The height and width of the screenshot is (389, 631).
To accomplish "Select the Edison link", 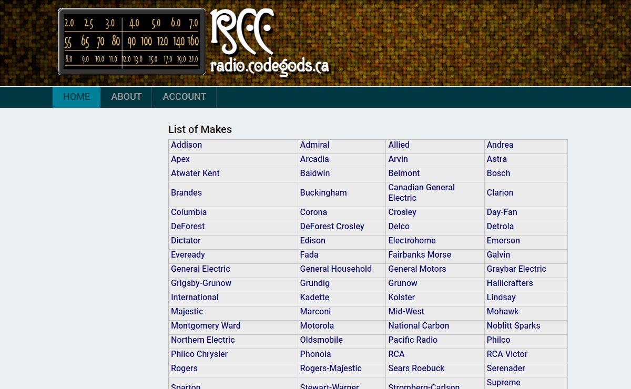I will [x=313, y=241].
